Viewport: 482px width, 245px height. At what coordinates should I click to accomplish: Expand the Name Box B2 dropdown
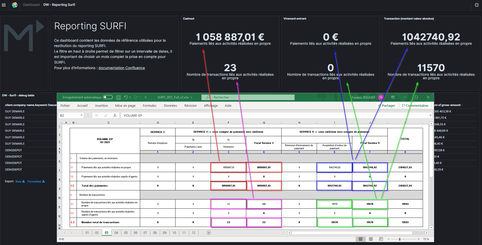click(x=81, y=115)
